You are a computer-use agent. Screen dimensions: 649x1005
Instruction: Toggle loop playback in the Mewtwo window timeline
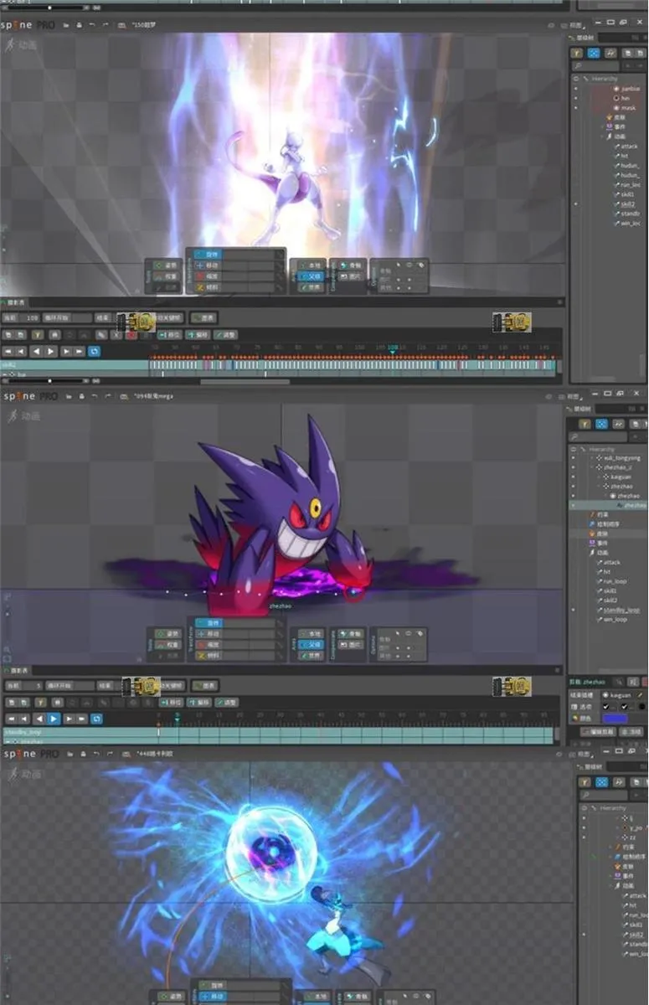94,352
